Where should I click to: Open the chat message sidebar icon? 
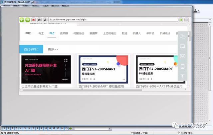pyautogui.click(x=182, y=46)
